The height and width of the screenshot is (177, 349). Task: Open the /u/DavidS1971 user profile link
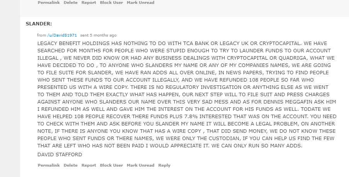click(x=62, y=35)
